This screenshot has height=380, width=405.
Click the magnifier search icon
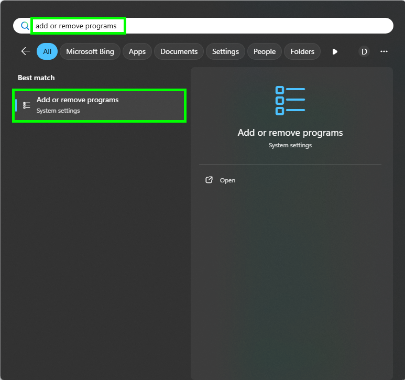[x=25, y=26]
